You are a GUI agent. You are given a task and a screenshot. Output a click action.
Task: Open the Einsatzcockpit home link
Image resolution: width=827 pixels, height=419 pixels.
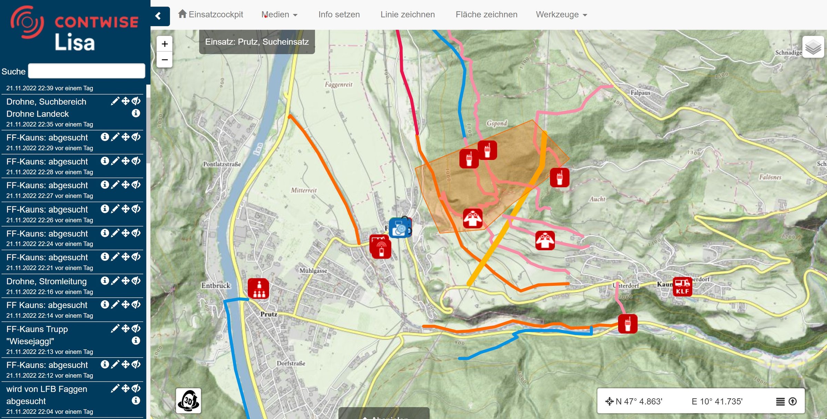click(211, 14)
